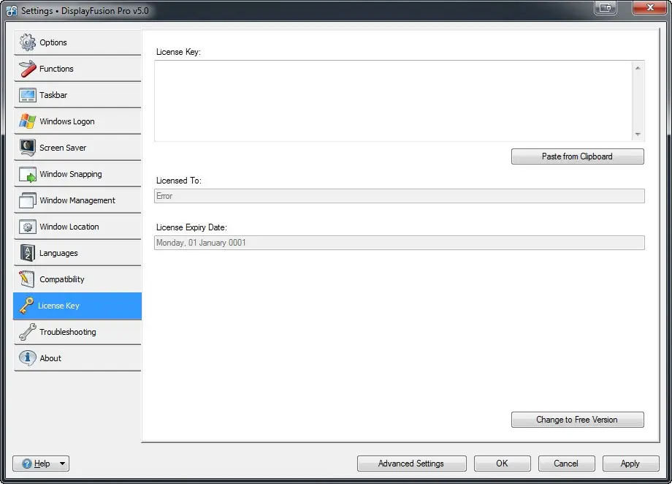Click Paste from Clipboard button
This screenshot has height=484, width=672.
tap(577, 156)
